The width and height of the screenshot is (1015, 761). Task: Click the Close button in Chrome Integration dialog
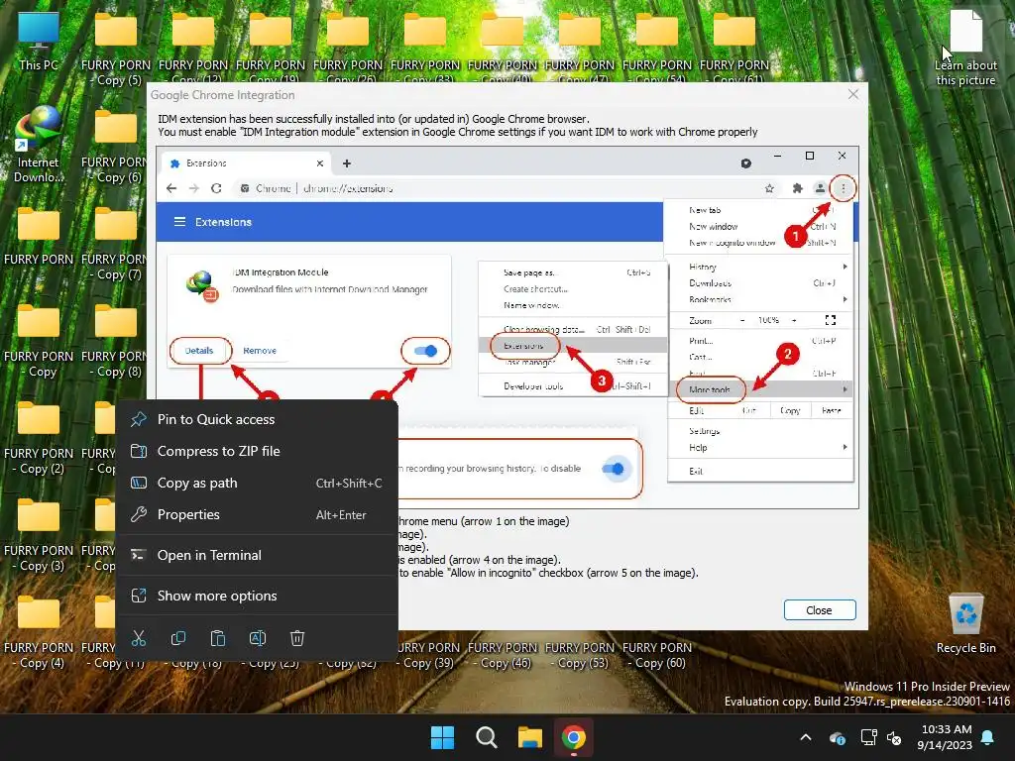[x=820, y=610]
